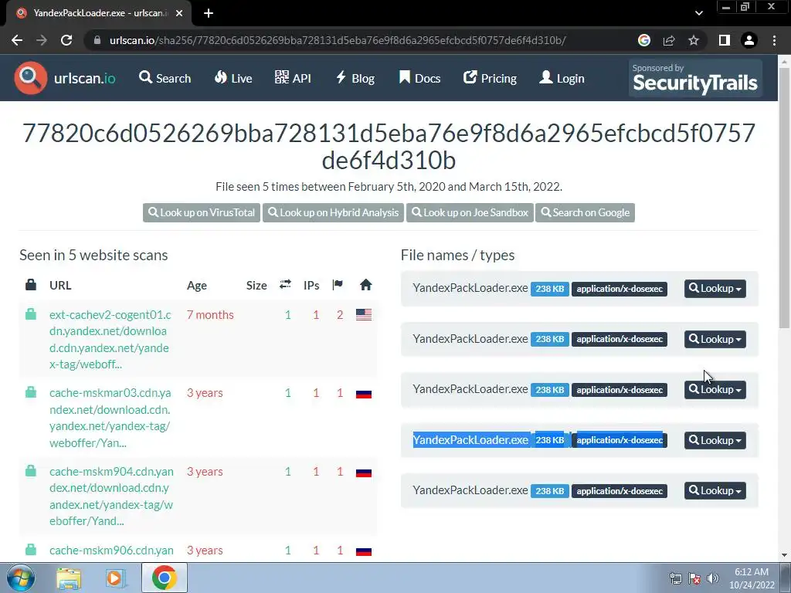The image size is (791, 593).
Task: Click the Russian flag in cache-mskmar03 row
Action: pyautogui.click(x=364, y=394)
